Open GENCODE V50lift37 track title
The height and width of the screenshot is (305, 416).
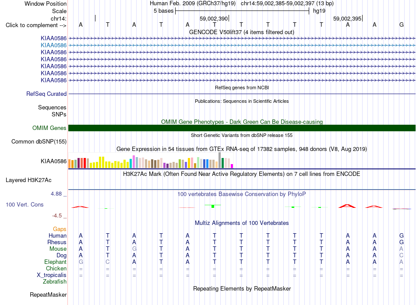point(242,32)
